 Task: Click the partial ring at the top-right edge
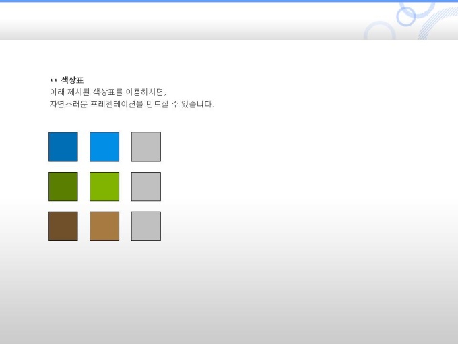pos(417,9)
